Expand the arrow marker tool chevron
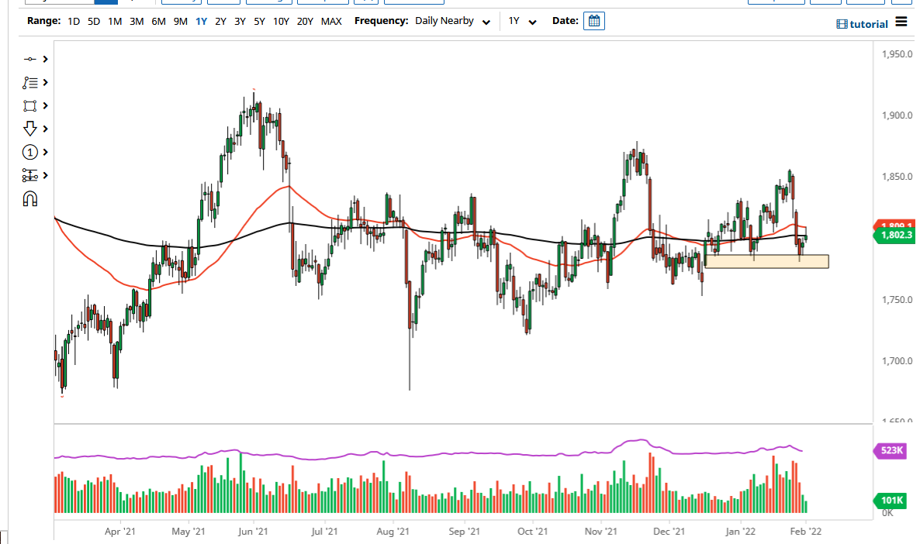 point(45,129)
